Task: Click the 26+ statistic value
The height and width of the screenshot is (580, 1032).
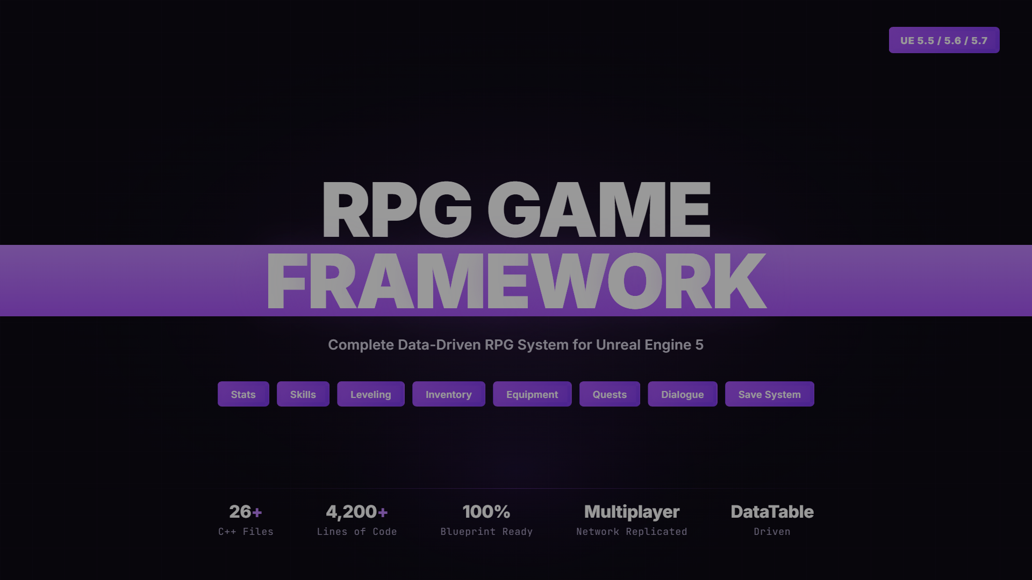Action: 246,512
